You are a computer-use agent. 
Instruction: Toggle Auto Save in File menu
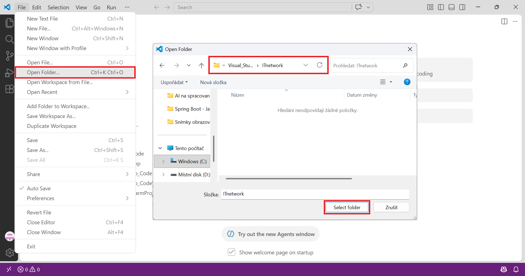[75, 188]
